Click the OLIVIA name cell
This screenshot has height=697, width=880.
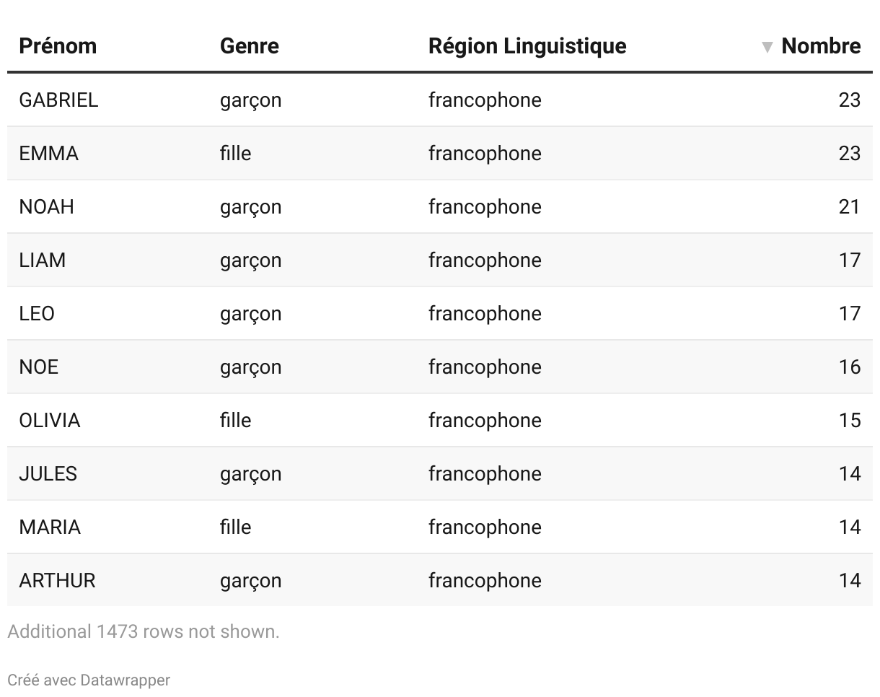click(50, 420)
